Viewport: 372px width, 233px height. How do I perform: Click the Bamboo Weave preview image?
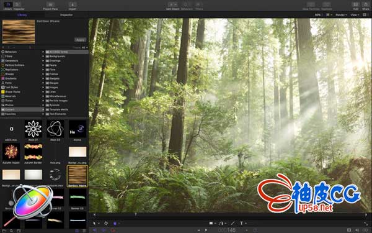(19, 32)
